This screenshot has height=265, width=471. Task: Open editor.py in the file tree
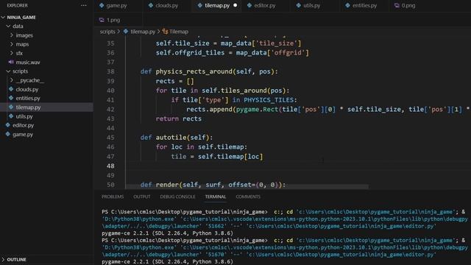pyautogui.click(x=23, y=125)
